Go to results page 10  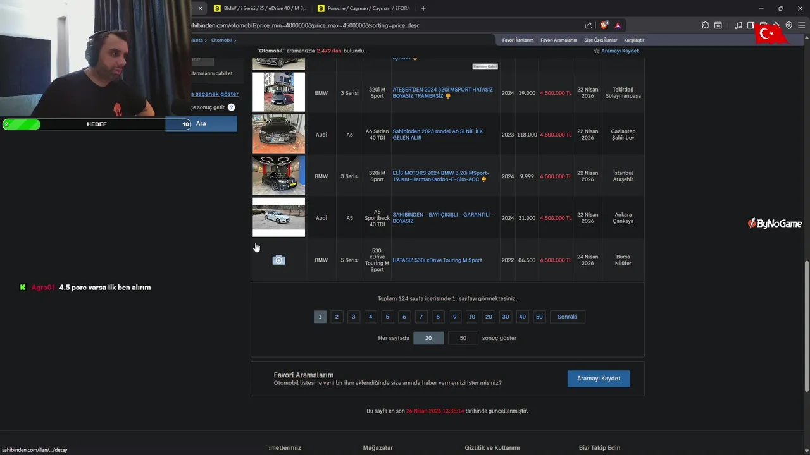point(471,317)
